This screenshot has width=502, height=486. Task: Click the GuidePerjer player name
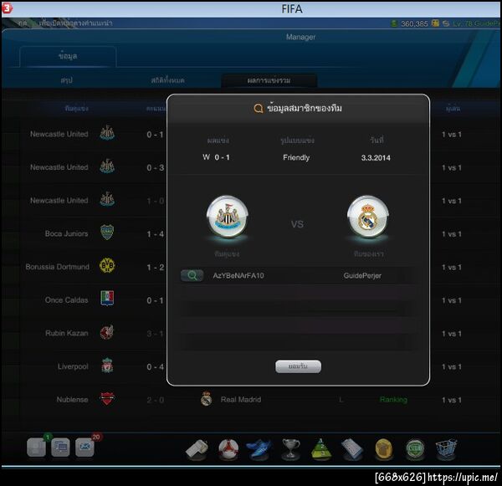[x=362, y=276]
